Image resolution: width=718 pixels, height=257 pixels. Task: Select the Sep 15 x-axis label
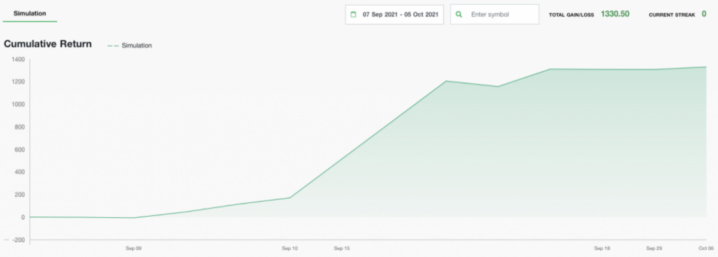341,248
